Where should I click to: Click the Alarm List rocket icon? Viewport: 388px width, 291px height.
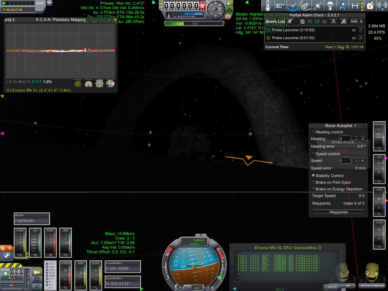click(x=290, y=21)
